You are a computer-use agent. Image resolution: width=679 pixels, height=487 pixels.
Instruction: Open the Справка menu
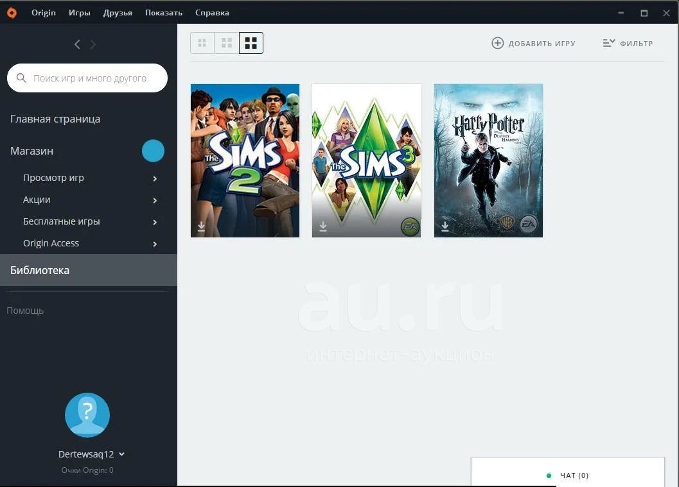[212, 13]
